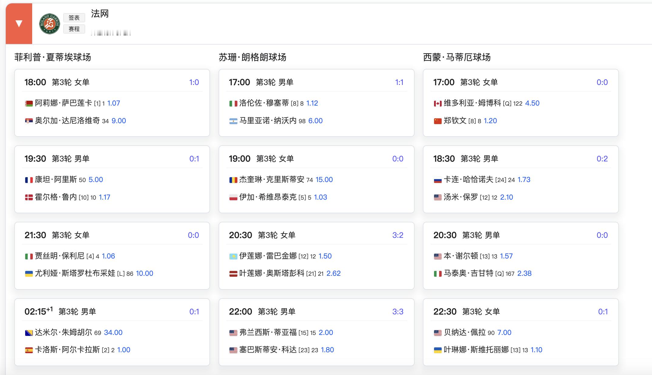Open player 伊加·希维昂泰克
652x375 pixels.
(x=268, y=197)
